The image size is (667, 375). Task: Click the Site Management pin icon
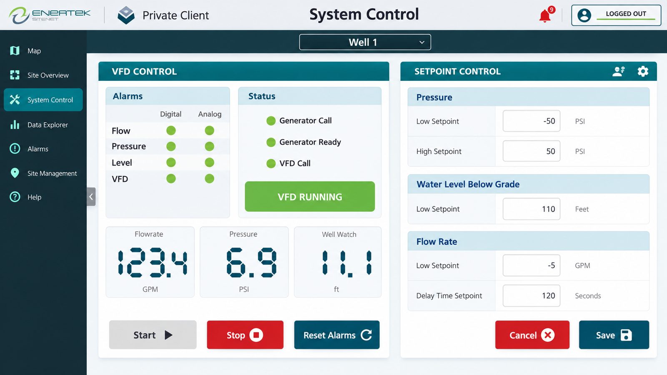click(15, 173)
